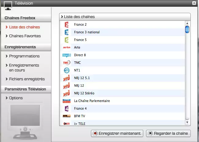
Task: Click the channel list scrollbar thumb
Action: point(187,29)
